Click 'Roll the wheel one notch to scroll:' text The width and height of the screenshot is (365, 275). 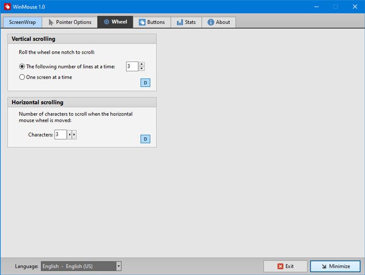(57, 52)
